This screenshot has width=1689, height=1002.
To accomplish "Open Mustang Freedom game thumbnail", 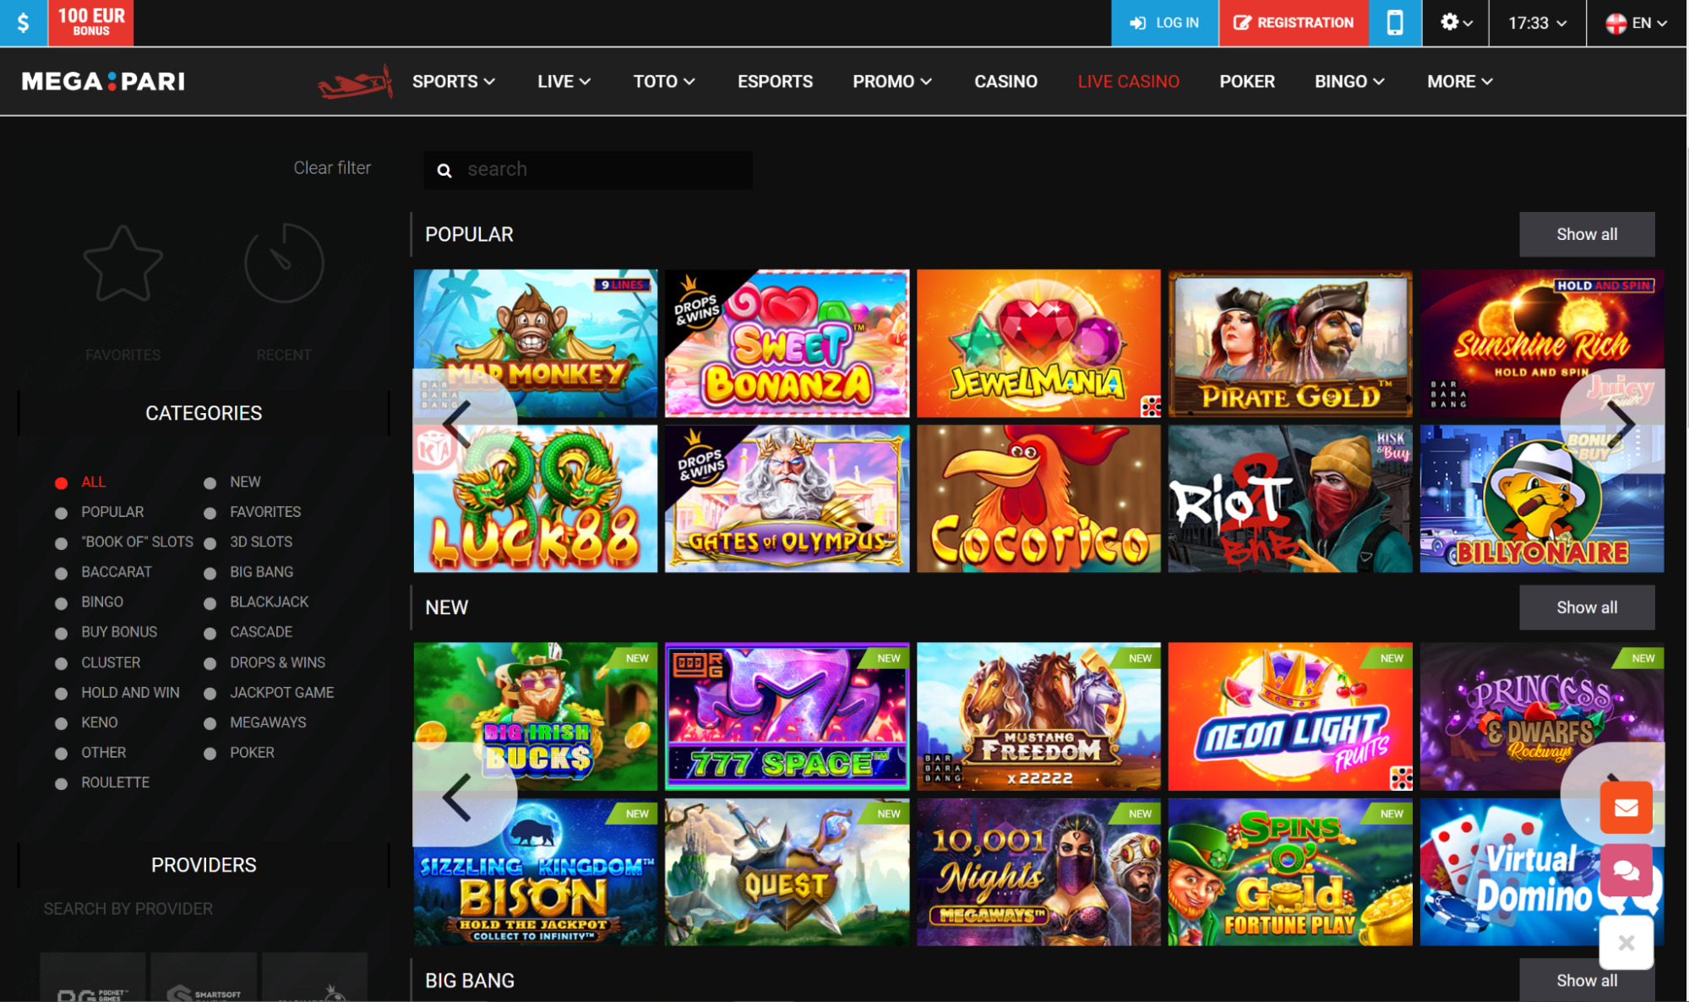I will (1038, 716).
